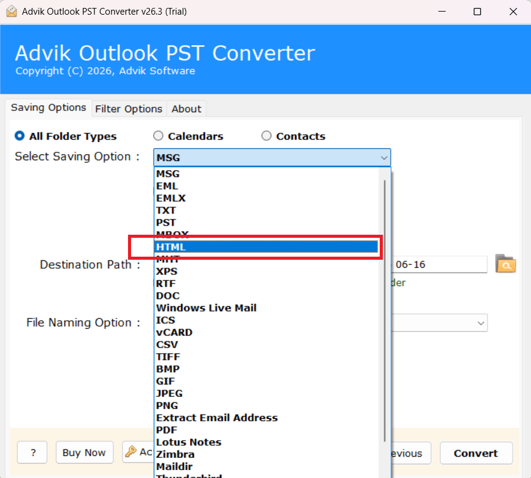Open the File Naming Option dropdown arrow

(480, 323)
